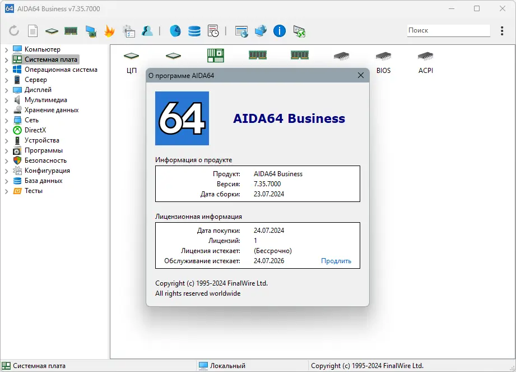Click the green motherboard icon in the panel
Screen dimensions: 516x372
(216, 54)
